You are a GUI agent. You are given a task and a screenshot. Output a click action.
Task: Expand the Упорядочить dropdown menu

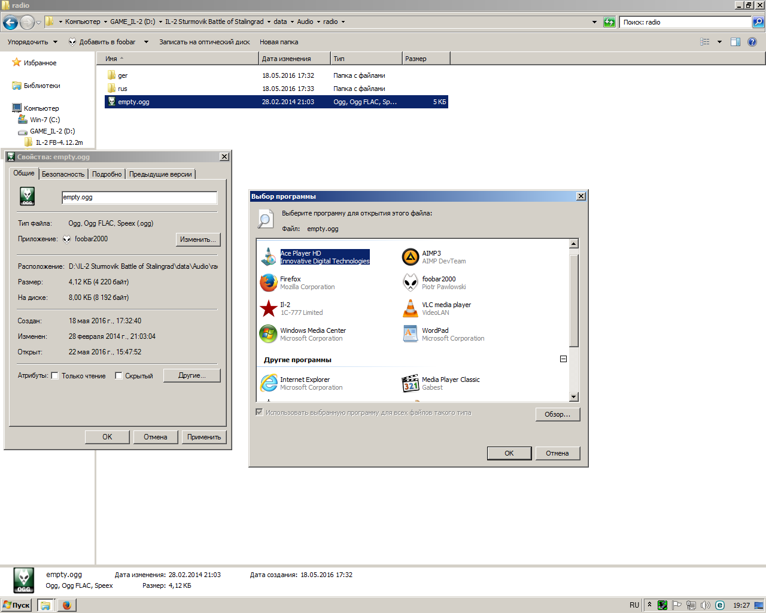click(x=32, y=42)
